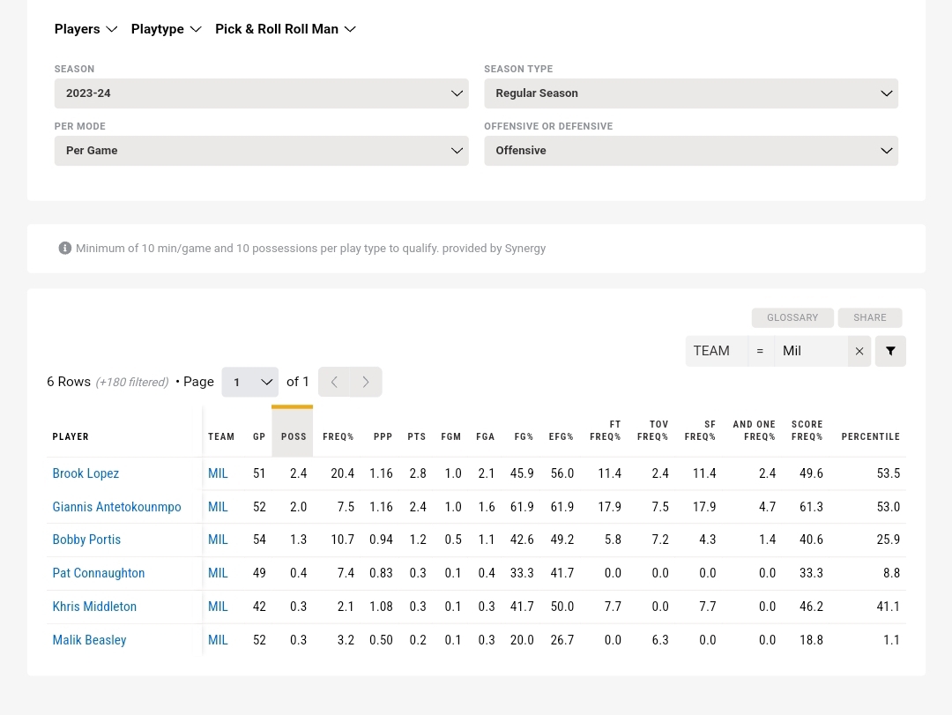The height and width of the screenshot is (715, 952).
Task: Go to next page arrow
Action: point(366,382)
